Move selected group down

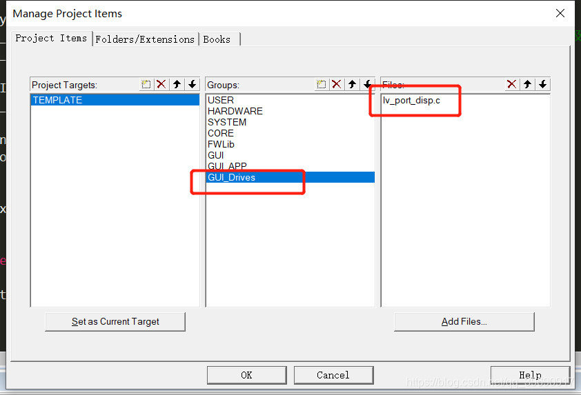tap(367, 84)
